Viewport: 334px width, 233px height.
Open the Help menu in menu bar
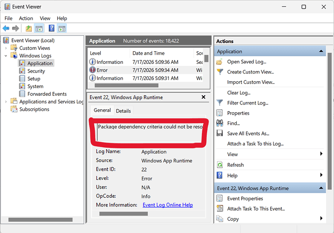pyautogui.click(x=62, y=18)
